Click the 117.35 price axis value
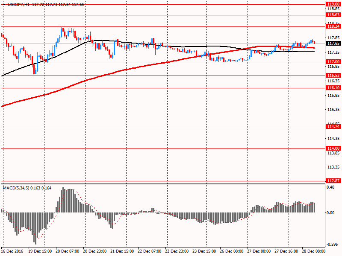Screen dimensions: 342x256 click(333, 52)
